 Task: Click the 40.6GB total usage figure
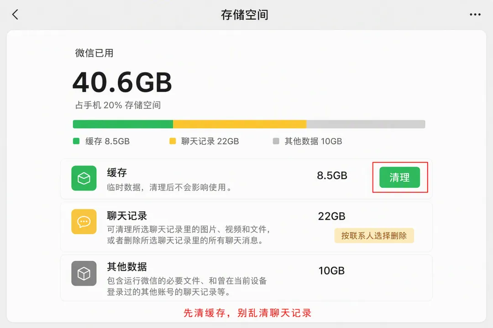(x=122, y=82)
